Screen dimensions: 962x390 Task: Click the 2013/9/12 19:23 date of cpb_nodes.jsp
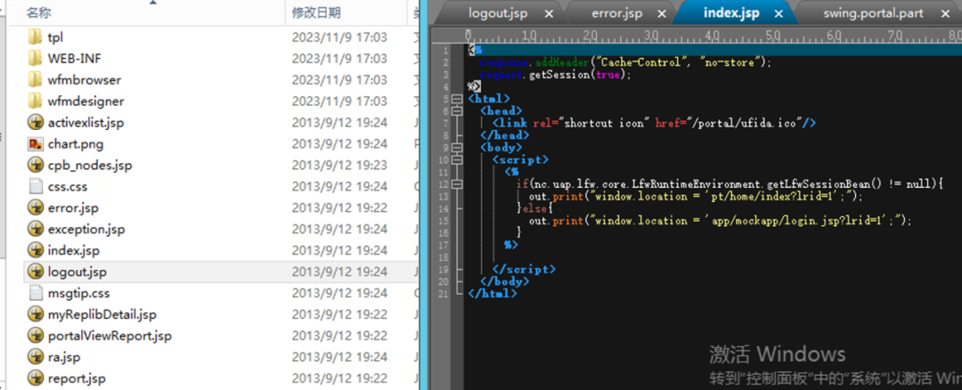tap(339, 165)
